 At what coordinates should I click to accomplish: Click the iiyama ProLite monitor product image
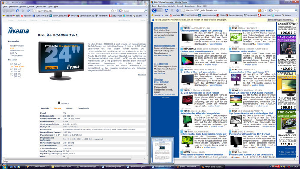[61, 60]
